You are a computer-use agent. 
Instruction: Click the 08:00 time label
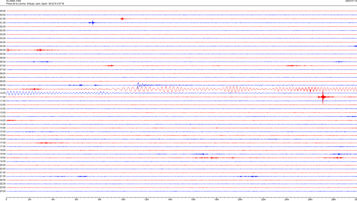click(x=3, y=73)
